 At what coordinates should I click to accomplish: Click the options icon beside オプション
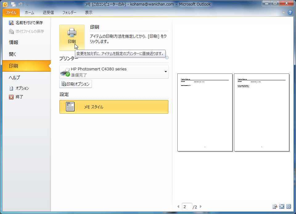tap(11, 88)
